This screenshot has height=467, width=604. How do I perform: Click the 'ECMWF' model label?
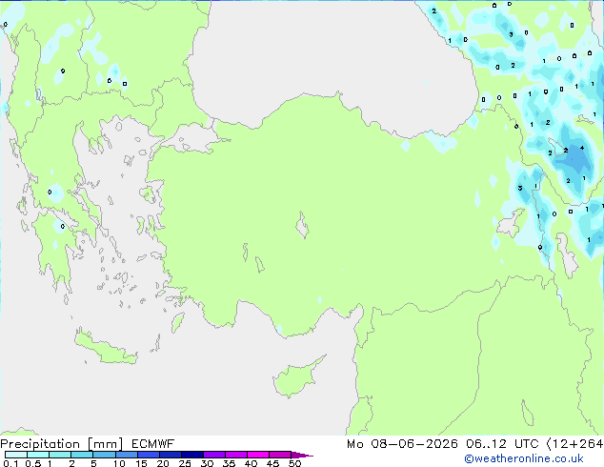[x=153, y=444]
